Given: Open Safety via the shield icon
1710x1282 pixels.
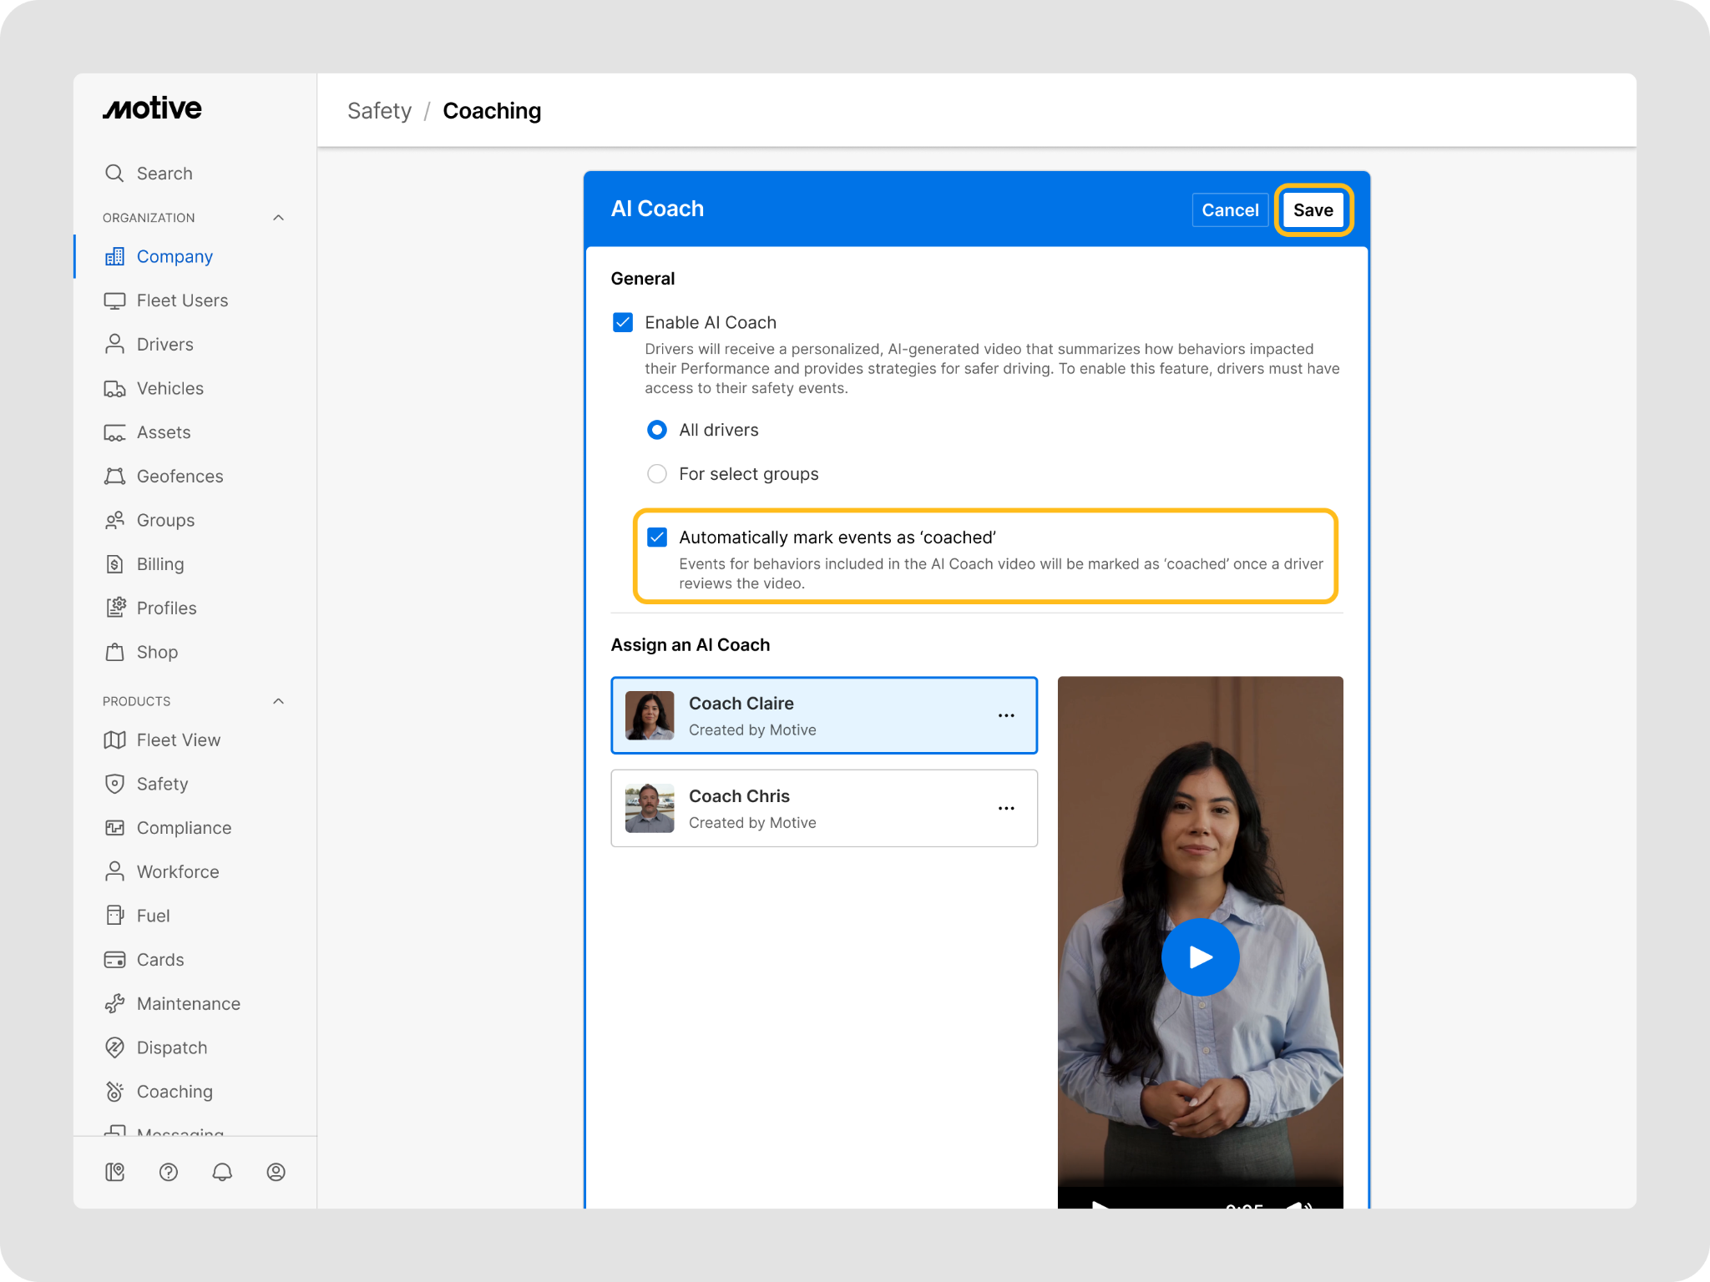Looking at the screenshot, I should (x=114, y=784).
